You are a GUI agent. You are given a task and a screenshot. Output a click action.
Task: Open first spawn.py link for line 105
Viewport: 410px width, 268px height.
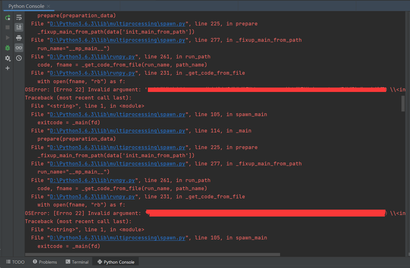pos(117,114)
